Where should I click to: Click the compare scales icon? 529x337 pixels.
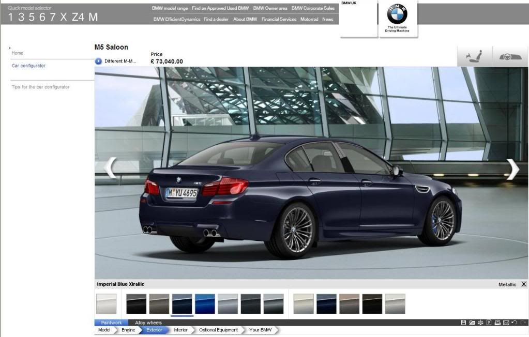tap(480, 323)
